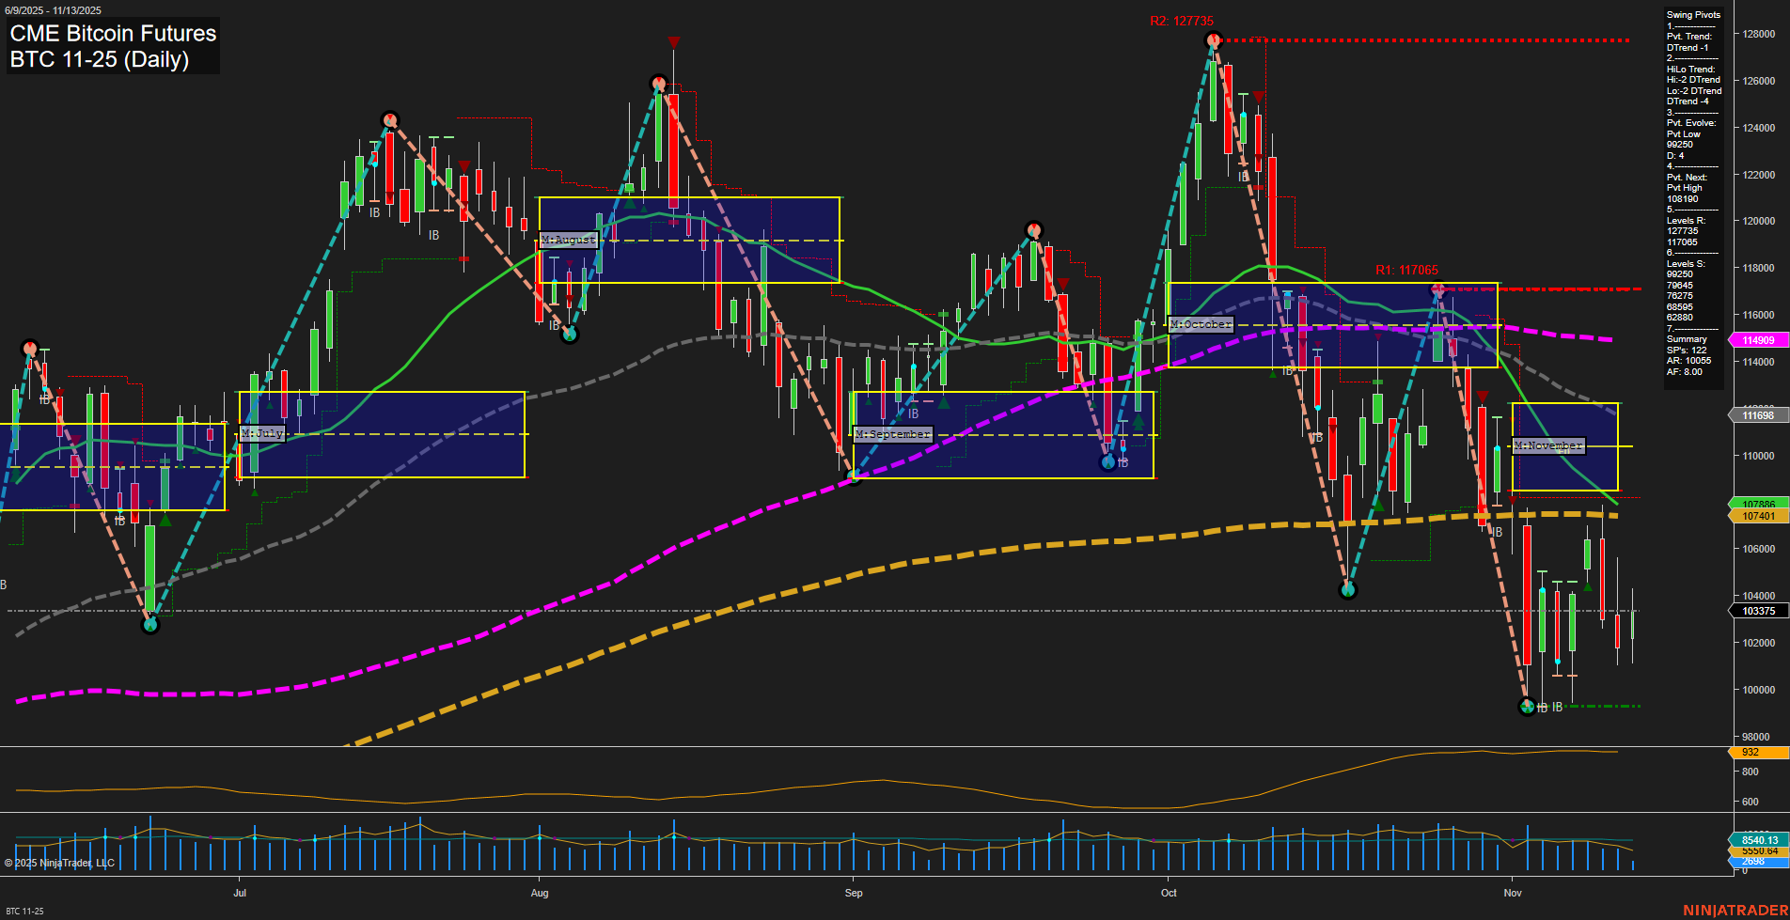Open the BTC 11-25 tab at bottom left
This screenshot has width=1790, height=920.
24,911
